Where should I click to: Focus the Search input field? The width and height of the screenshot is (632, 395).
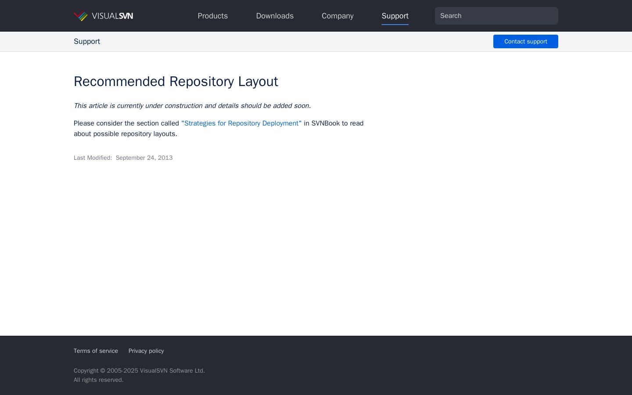click(x=496, y=16)
